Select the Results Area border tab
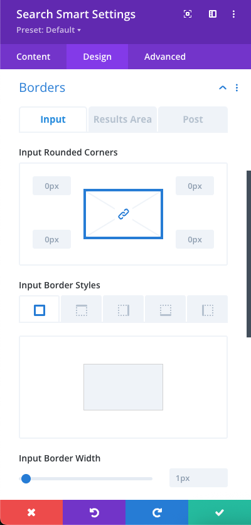Viewport: 251px width, 525px height. point(122,120)
